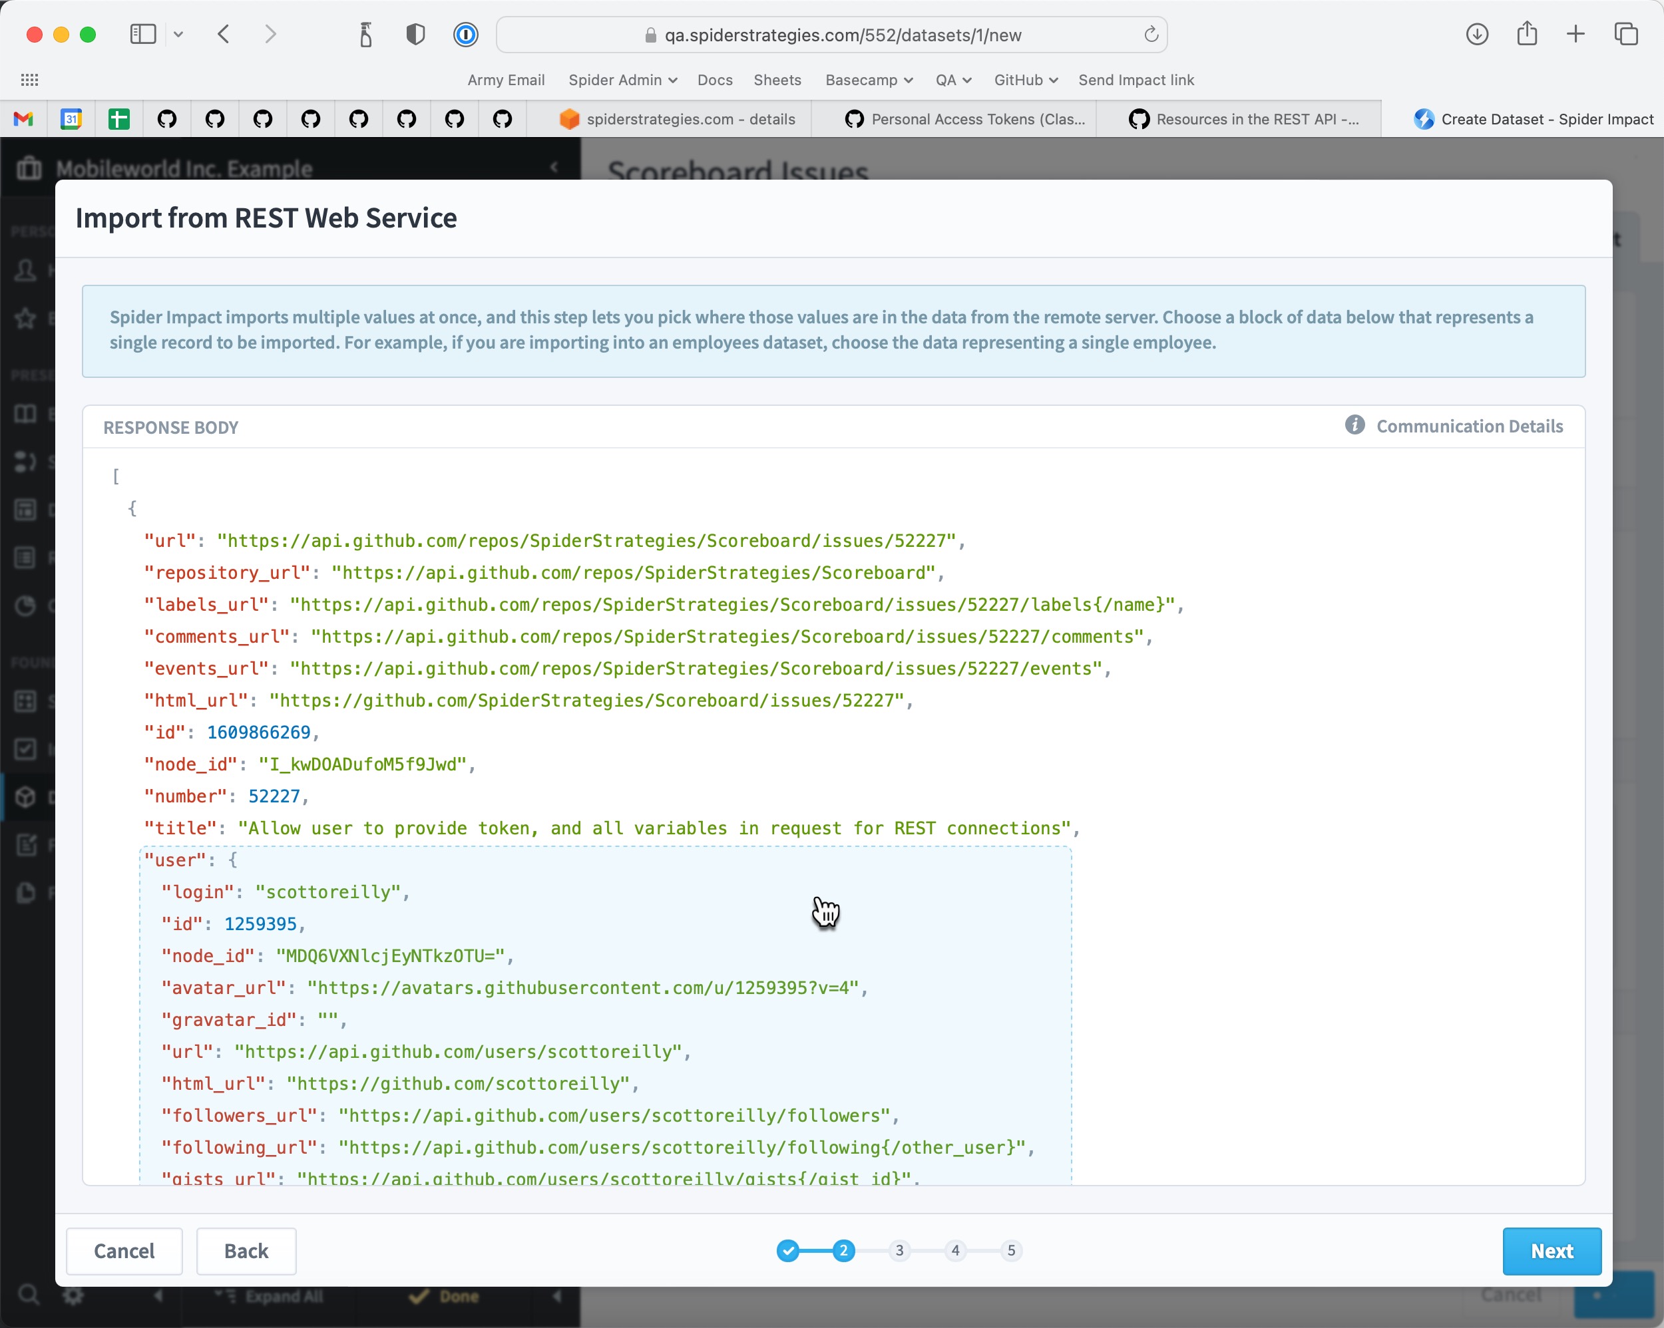
Task: Switch to the pinned Google Calendar tab
Action: click(x=71, y=119)
